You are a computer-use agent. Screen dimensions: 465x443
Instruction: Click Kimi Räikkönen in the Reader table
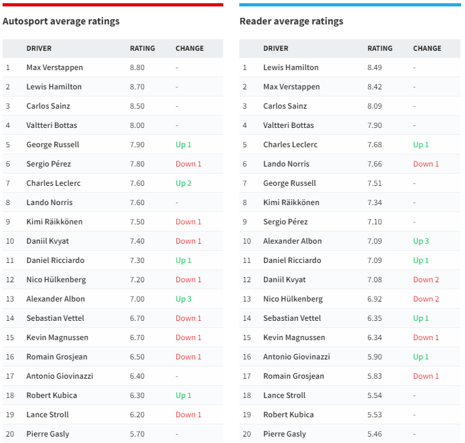291,203
